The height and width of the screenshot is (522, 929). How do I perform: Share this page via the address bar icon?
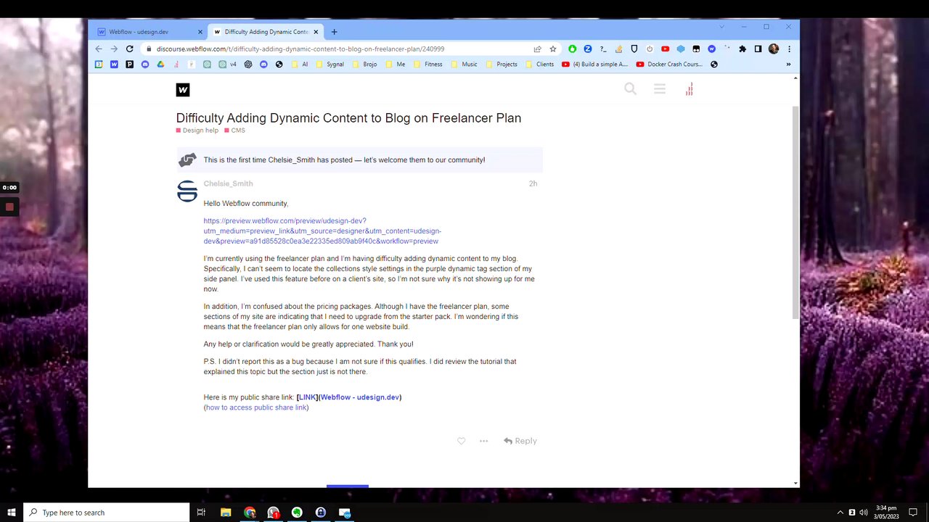pos(537,49)
